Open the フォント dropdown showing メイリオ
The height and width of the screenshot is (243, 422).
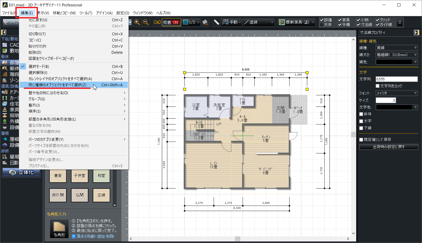[x=396, y=93]
